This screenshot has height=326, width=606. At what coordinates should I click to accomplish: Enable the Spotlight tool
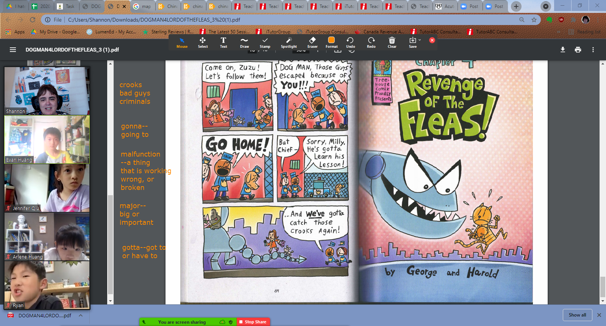coord(289,42)
